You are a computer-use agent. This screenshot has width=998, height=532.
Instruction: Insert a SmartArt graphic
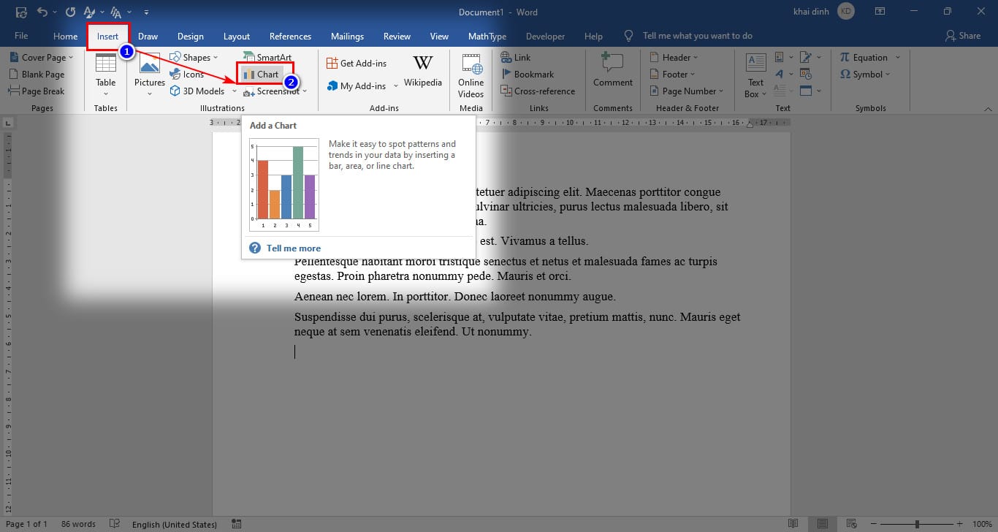coord(267,58)
